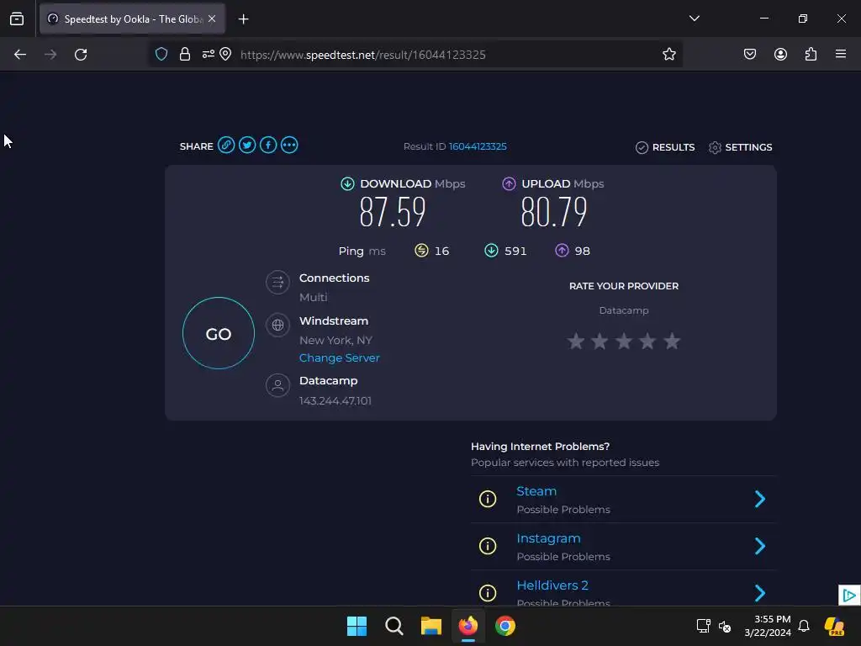Open File Explorer from taskbar
This screenshot has height=646, width=861.
point(431,626)
